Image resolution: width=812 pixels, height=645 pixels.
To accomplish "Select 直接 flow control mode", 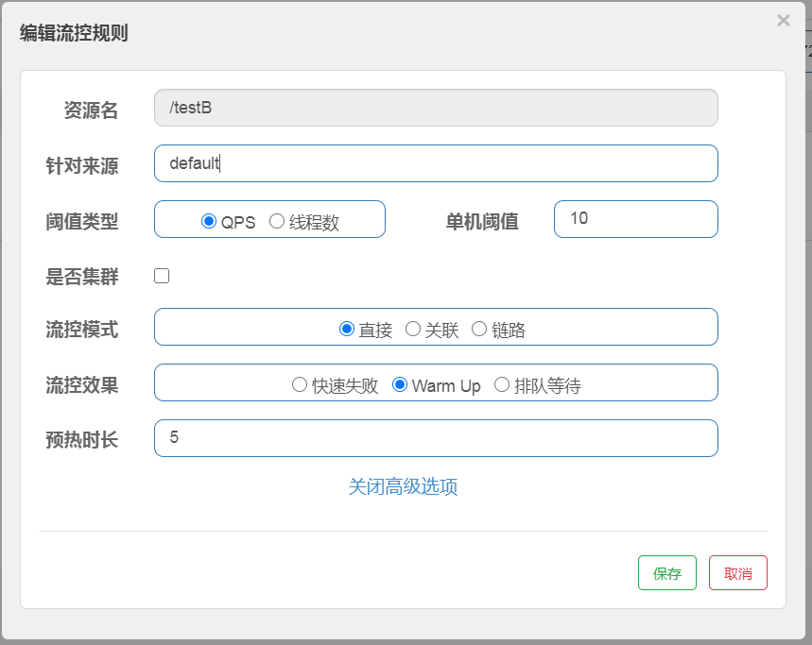I will click(x=346, y=329).
